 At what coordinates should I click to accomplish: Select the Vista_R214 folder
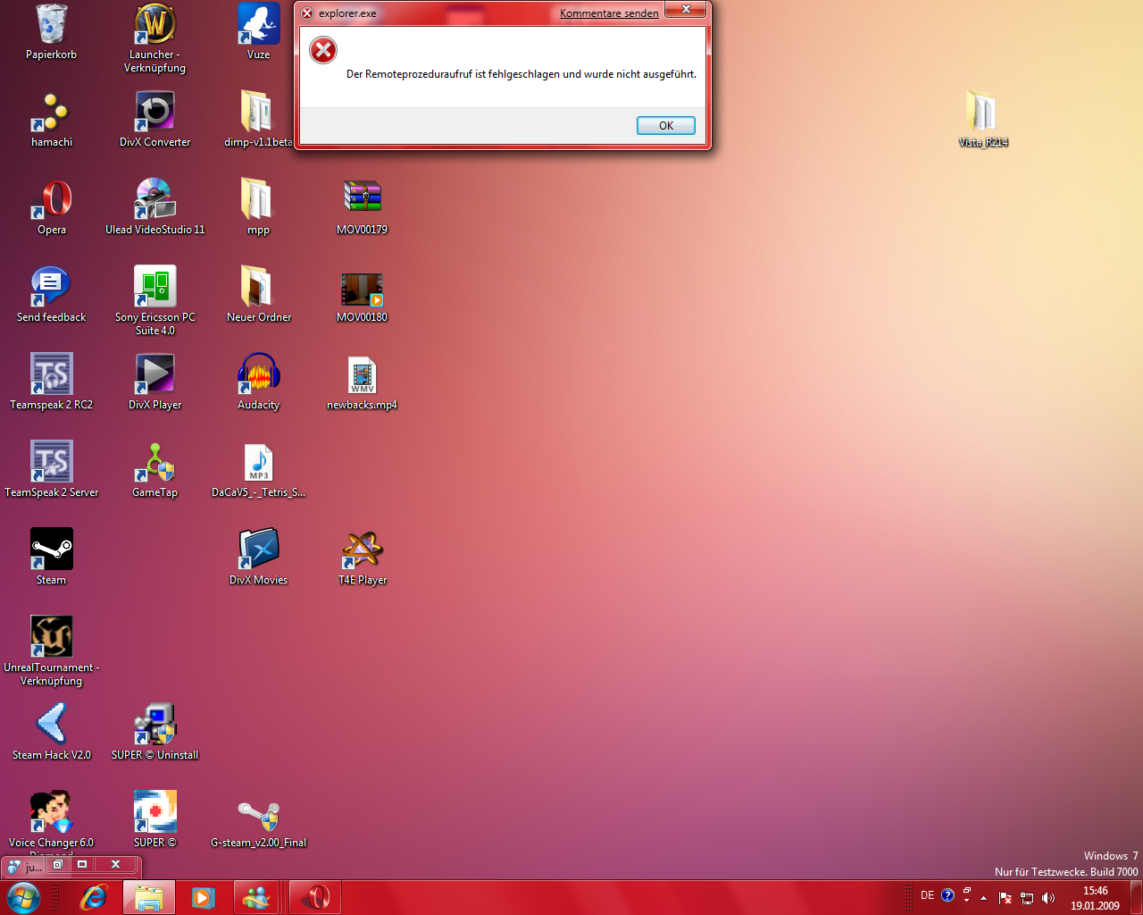coord(982,113)
